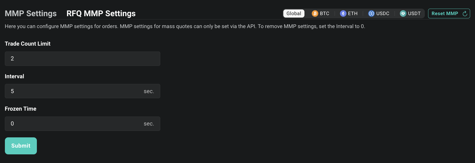Click the blue USDC dollar icon
This screenshot has height=163, width=475.
(371, 13)
